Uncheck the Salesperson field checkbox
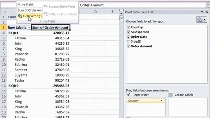 pos(128,32)
